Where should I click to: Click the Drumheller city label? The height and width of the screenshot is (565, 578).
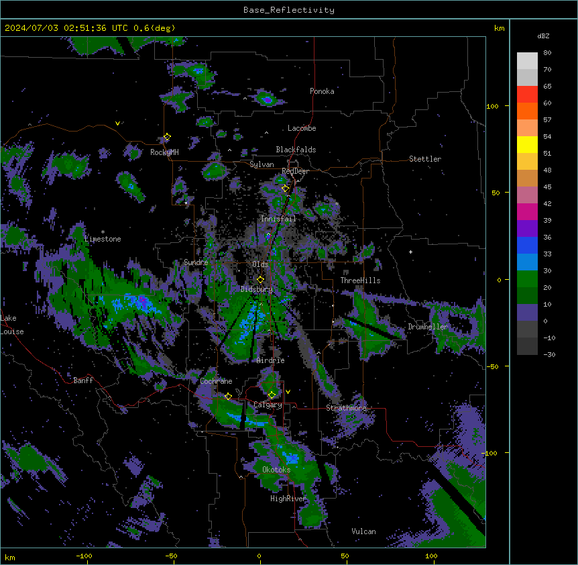tap(428, 327)
